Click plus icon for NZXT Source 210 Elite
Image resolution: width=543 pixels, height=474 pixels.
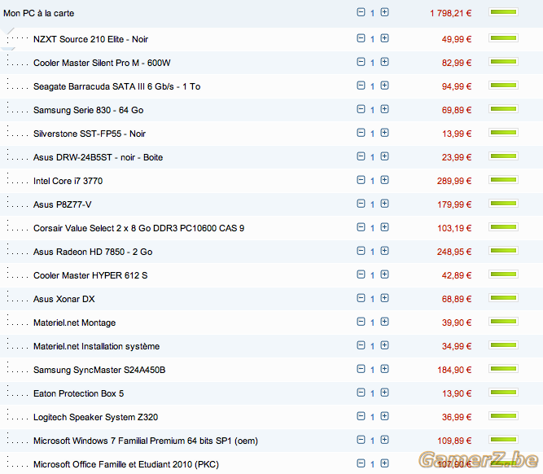pos(384,38)
